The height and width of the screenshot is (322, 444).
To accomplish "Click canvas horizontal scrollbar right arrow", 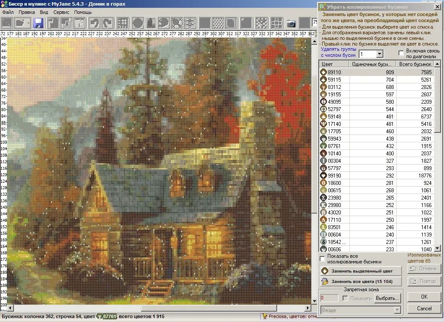I will (x=308, y=308).
